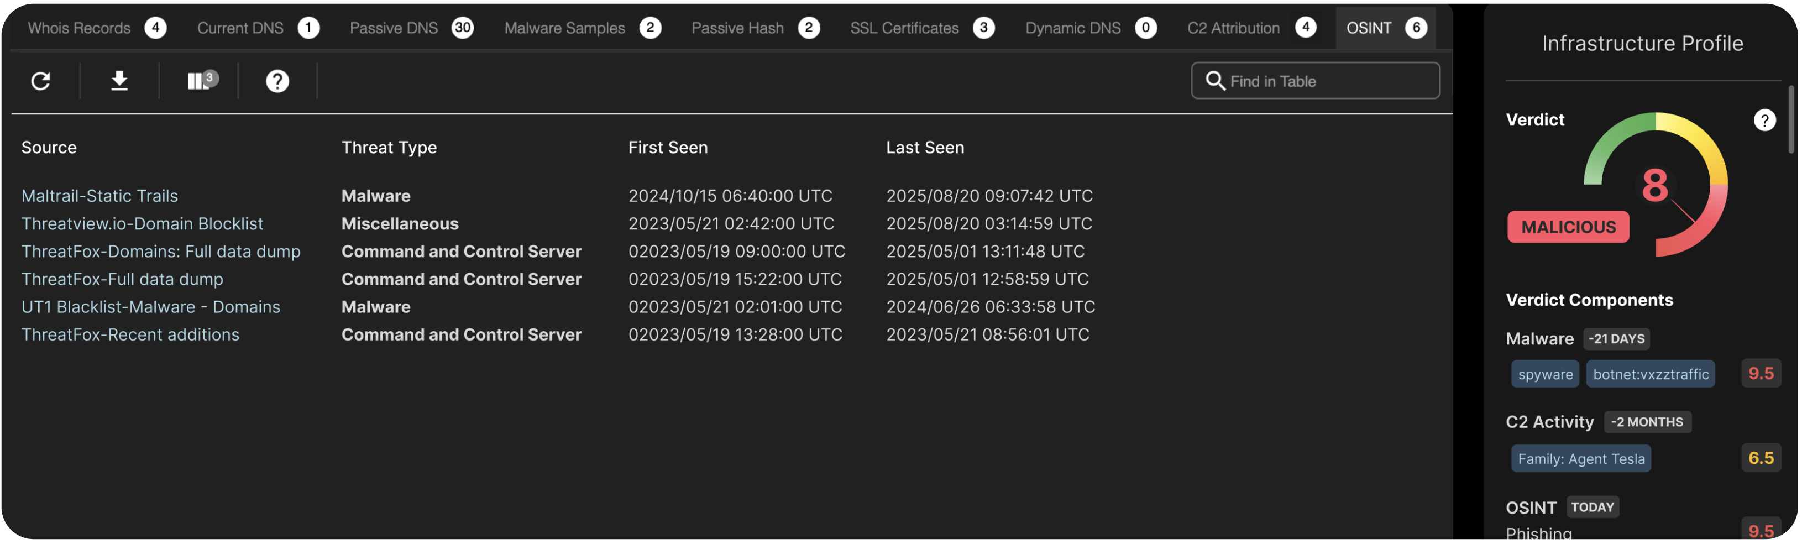Open the Passive Hash tab
This screenshot has height=544, width=1802.
pos(755,28)
